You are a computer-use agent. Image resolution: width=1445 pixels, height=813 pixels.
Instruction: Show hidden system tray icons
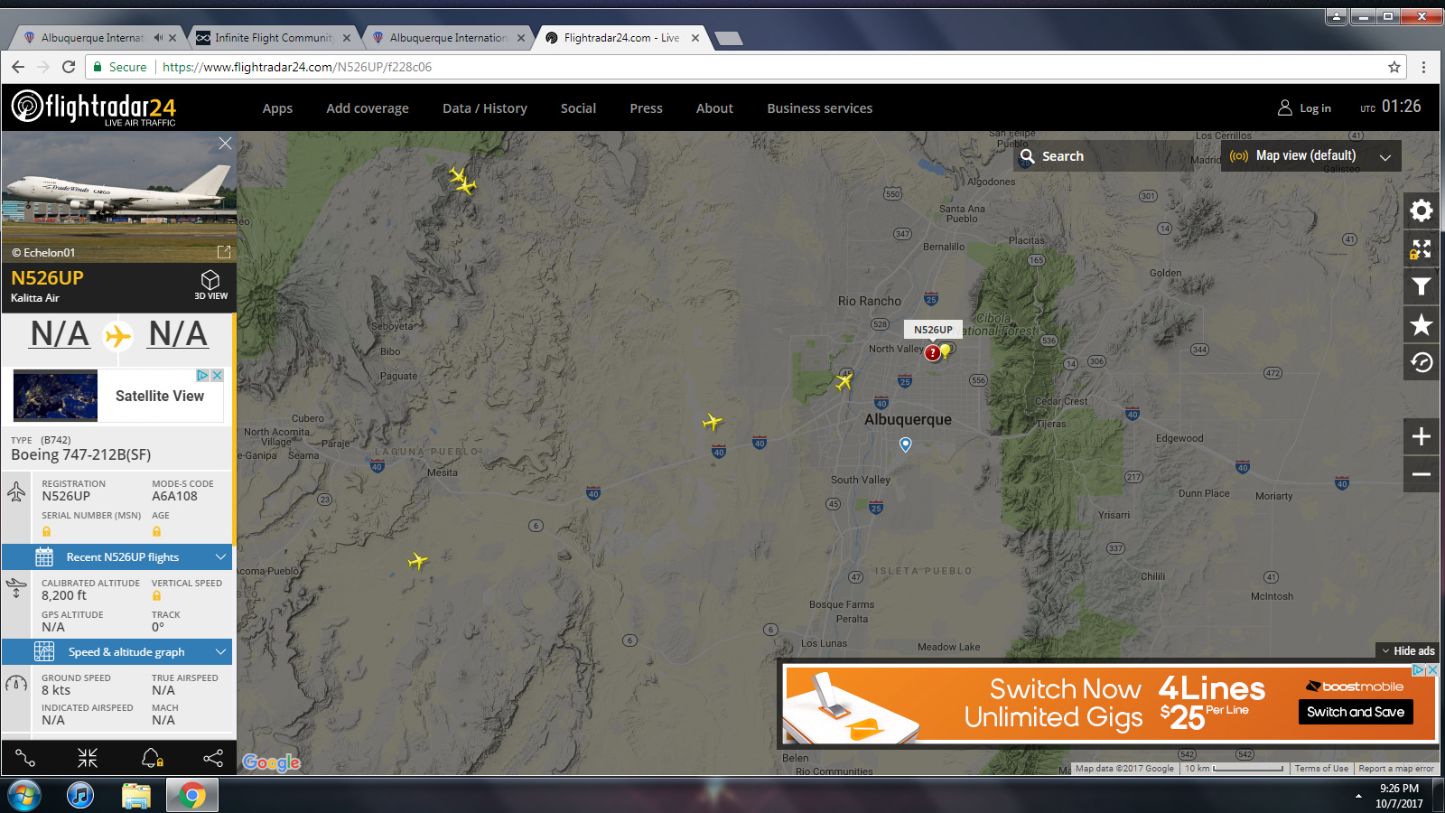1358,796
